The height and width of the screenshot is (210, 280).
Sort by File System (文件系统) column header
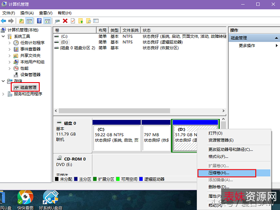tap(131, 30)
